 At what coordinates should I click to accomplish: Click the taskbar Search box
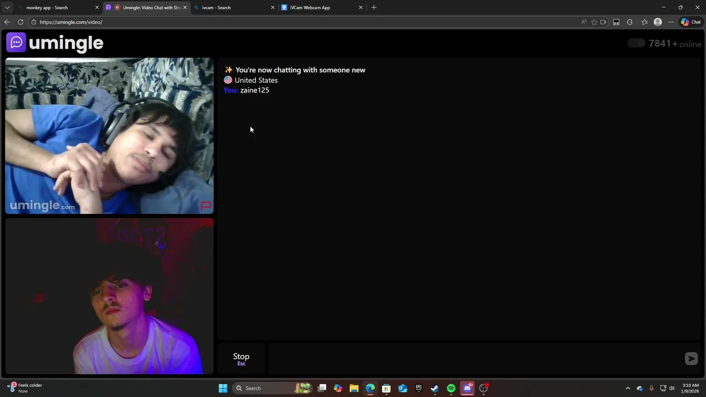pyautogui.click(x=272, y=388)
